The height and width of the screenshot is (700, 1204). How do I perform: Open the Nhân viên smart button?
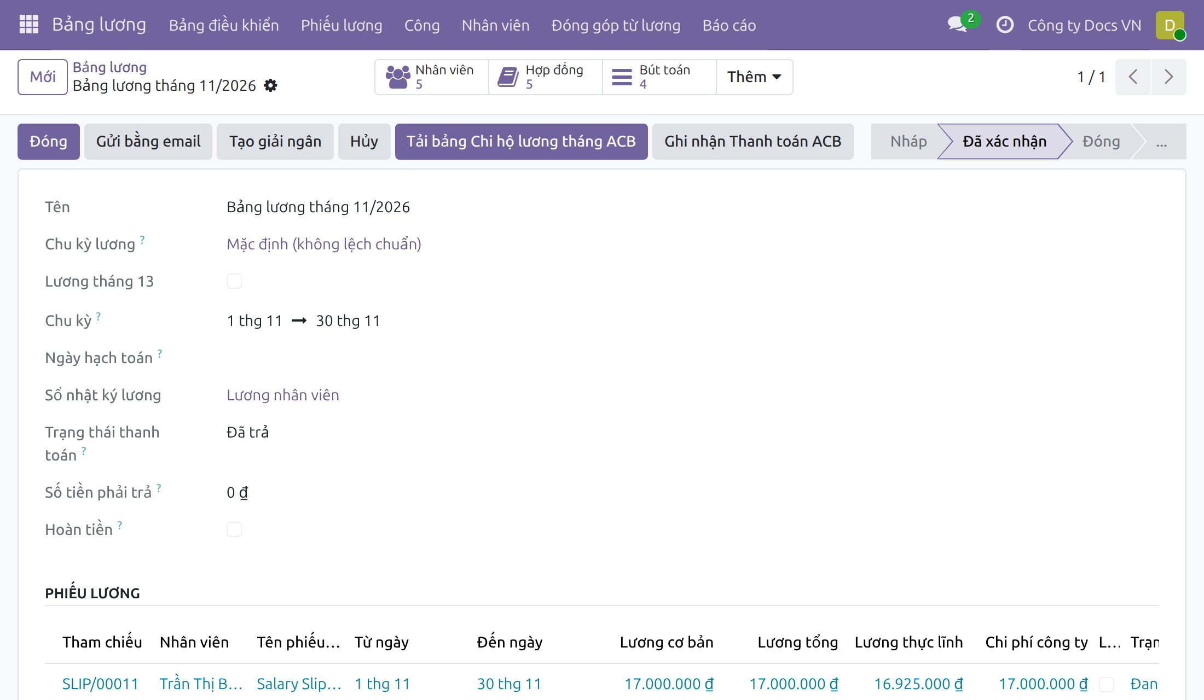pyautogui.click(x=432, y=77)
